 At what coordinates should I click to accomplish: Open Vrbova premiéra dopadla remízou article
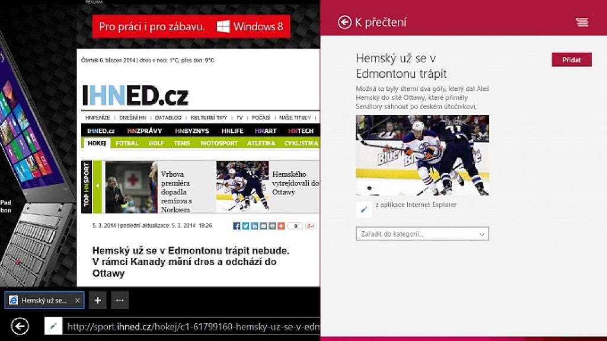coord(176,192)
